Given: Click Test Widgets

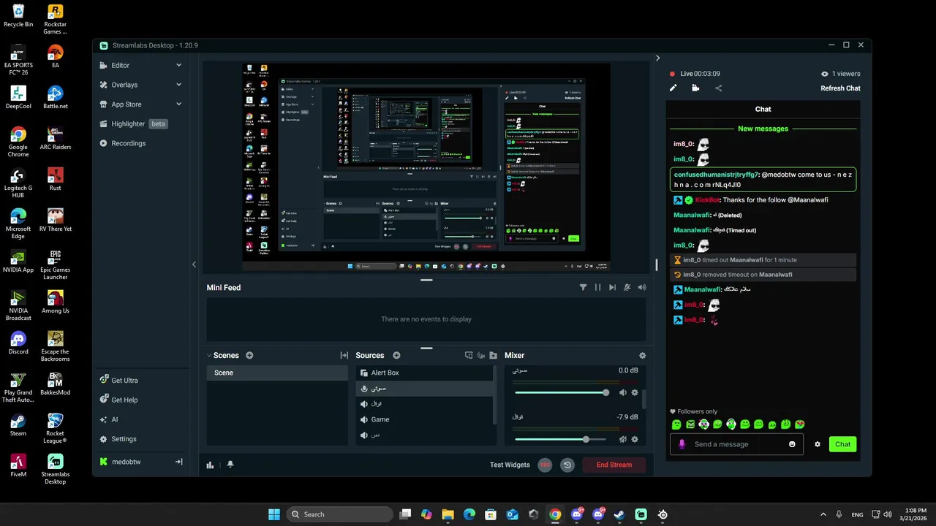Looking at the screenshot, I should point(510,465).
